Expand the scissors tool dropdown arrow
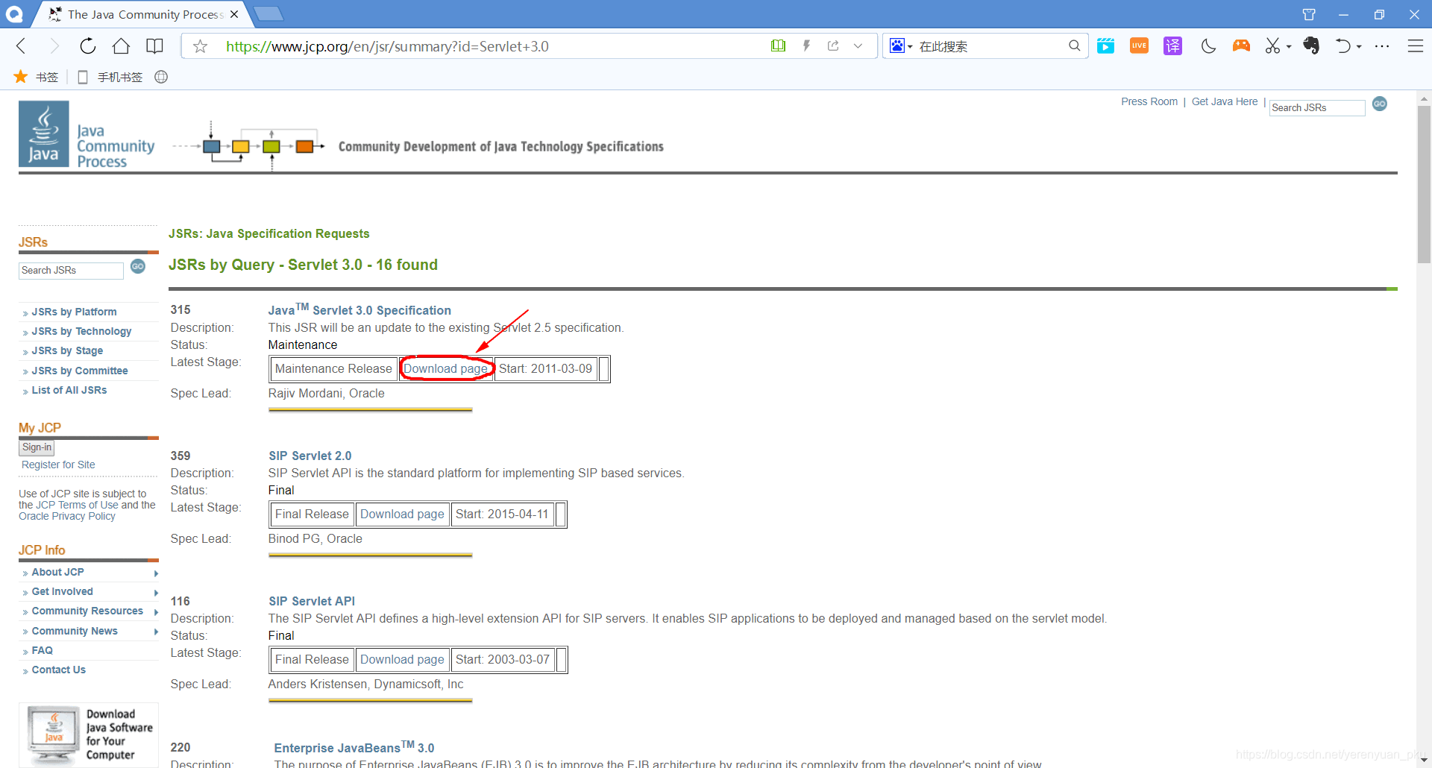The width and height of the screenshot is (1432, 768). tap(1289, 47)
